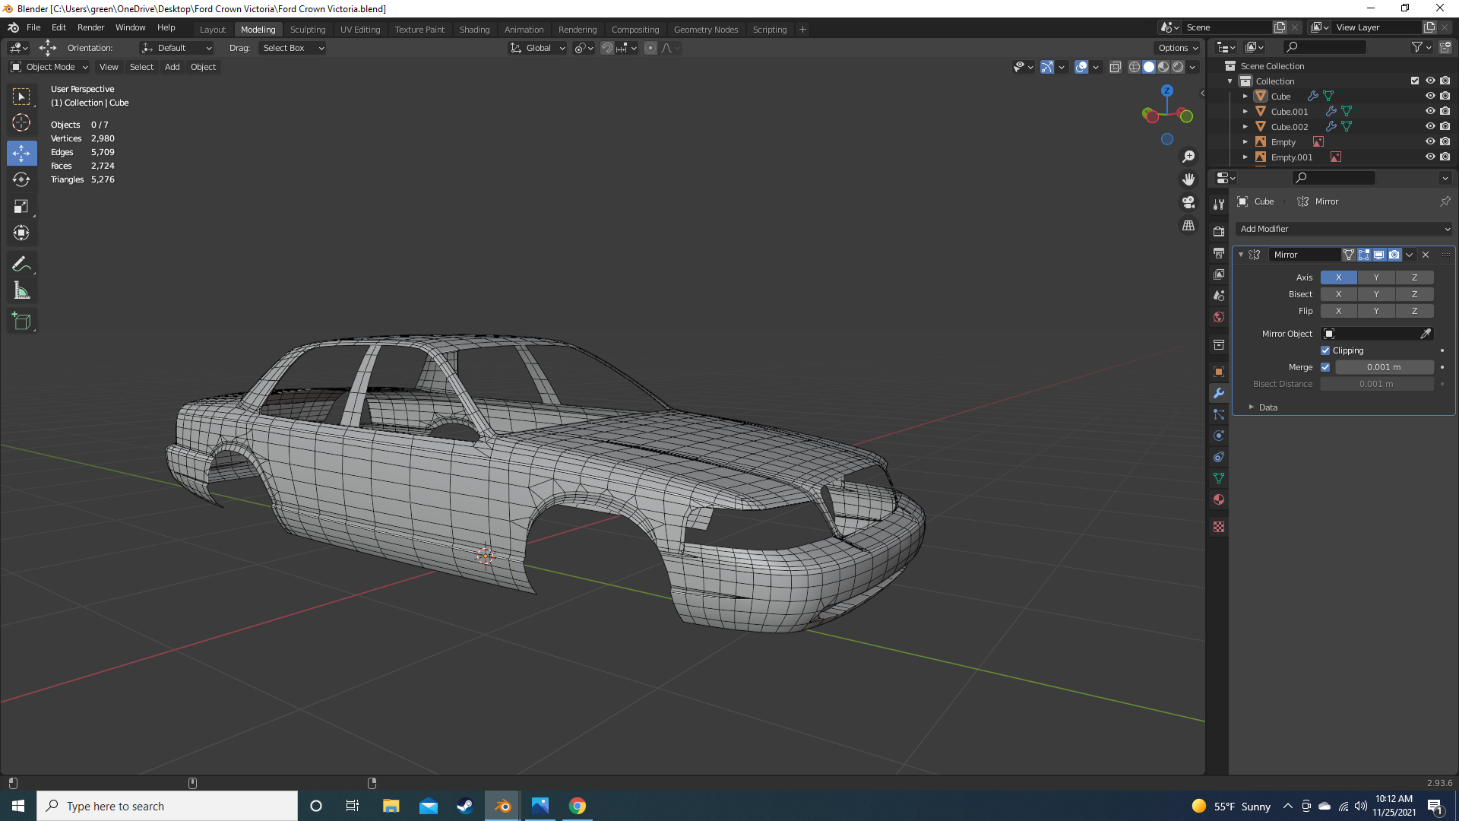The height and width of the screenshot is (821, 1459).
Task: Use the Mirror Object eyedropper
Action: pos(1426,334)
